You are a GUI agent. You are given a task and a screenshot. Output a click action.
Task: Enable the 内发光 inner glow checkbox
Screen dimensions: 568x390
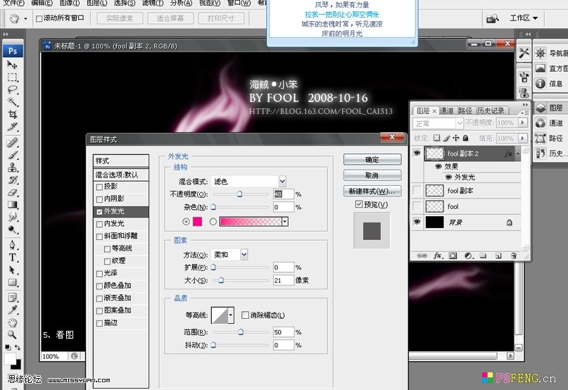click(x=99, y=225)
